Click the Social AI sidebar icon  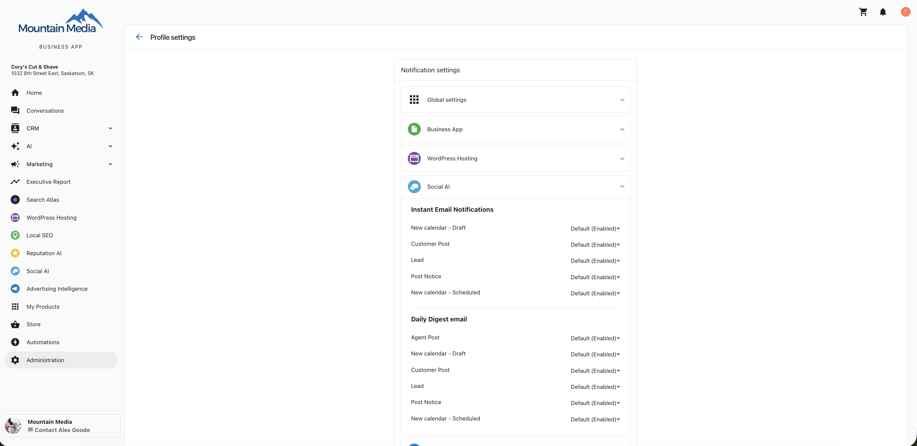coord(15,271)
